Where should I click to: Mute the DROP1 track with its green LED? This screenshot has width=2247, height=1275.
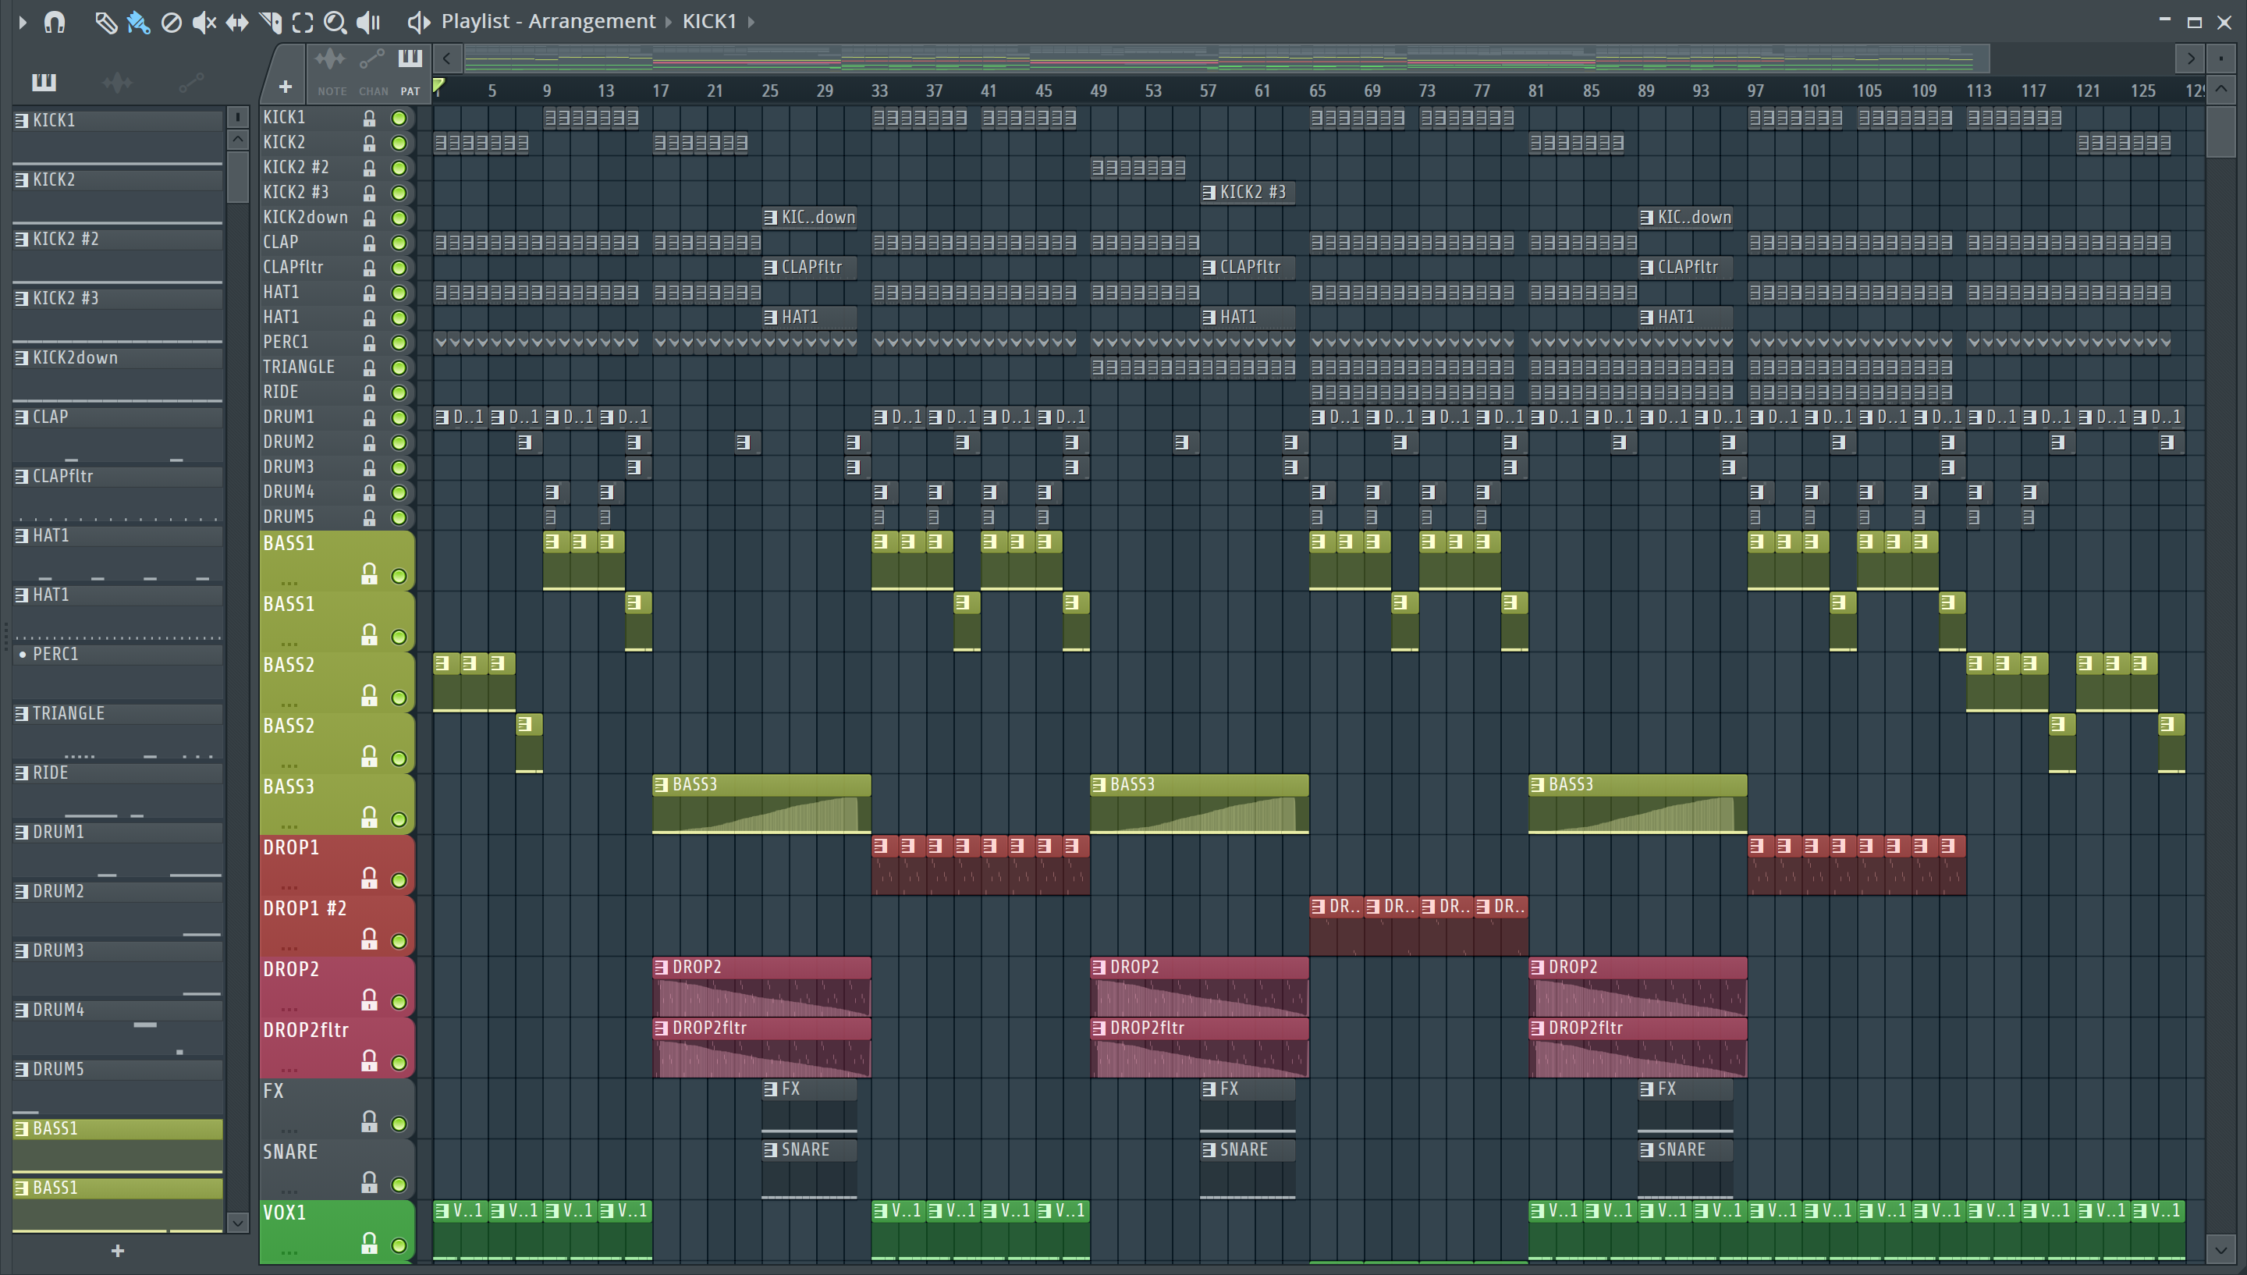(399, 880)
